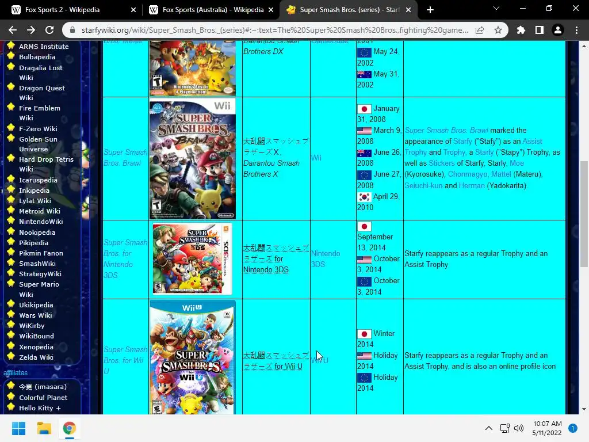Image resolution: width=589 pixels, height=442 pixels.
Task: Open Dragon Quest Wiki link
Action: [x=41, y=93]
